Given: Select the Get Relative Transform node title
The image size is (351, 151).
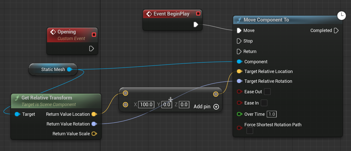Looking at the screenshot, I should pyautogui.click(x=47, y=98).
